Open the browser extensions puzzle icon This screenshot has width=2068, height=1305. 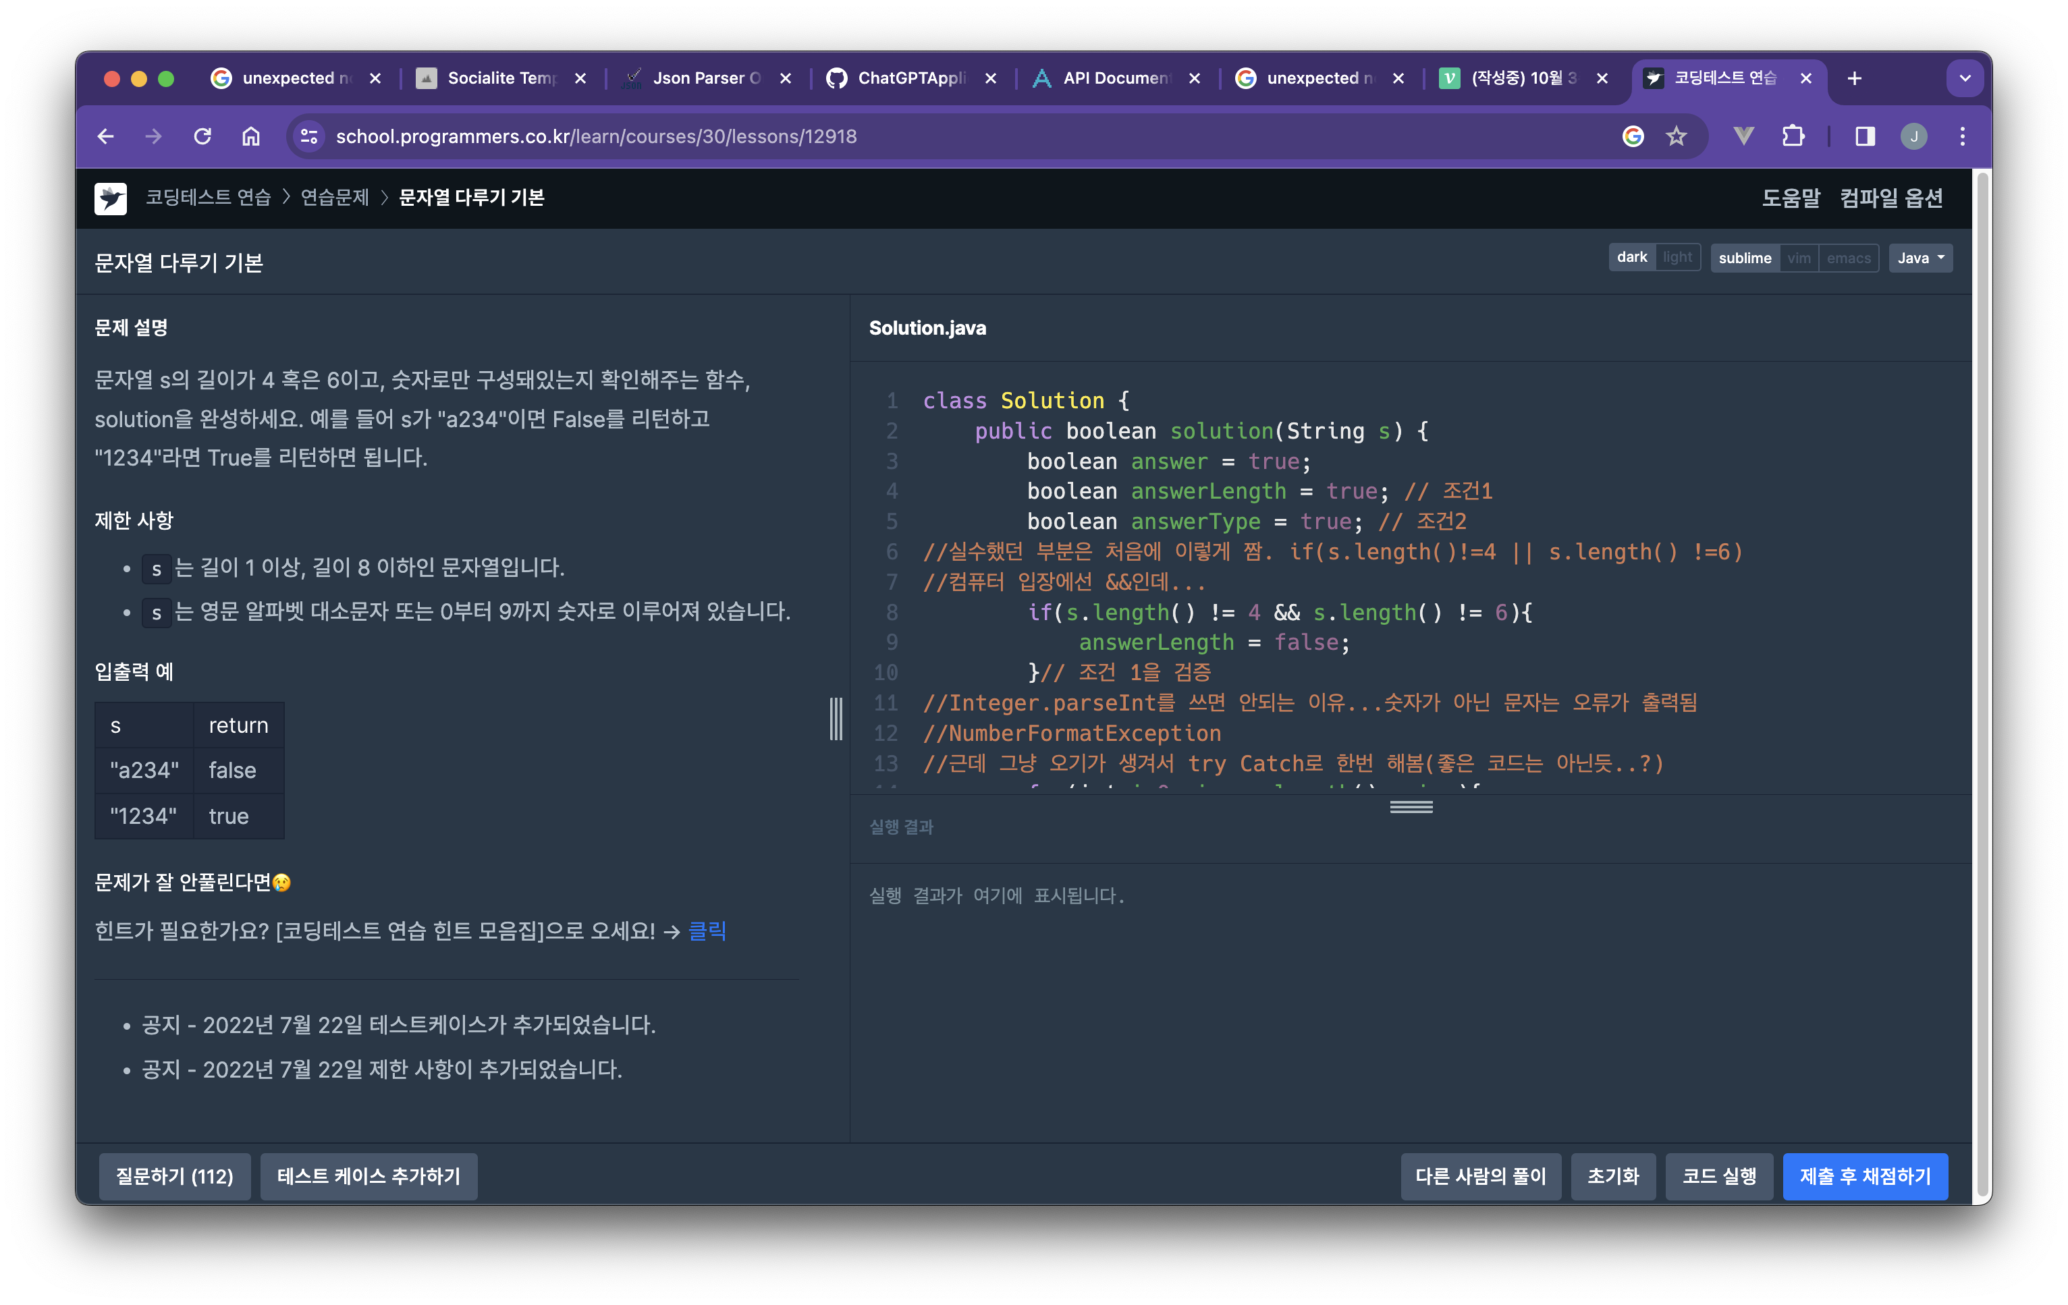pyautogui.click(x=1793, y=136)
